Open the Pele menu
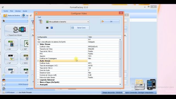Viewport: 176px width, 99px height. [x=12, y=11]
